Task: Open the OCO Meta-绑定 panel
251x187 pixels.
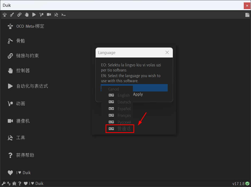Action: coord(26,26)
